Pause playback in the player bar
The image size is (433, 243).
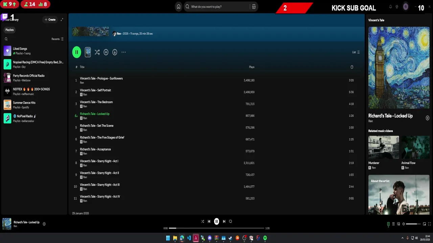pyautogui.click(x=216, y=221)
